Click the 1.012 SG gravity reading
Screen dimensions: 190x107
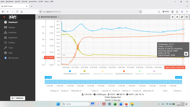tap(86, 95)
